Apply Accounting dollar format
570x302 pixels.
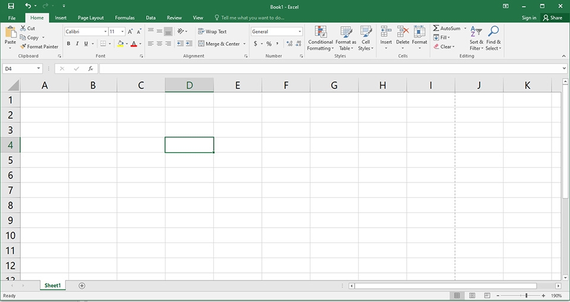pyautogui.click(x=255, y=43)
